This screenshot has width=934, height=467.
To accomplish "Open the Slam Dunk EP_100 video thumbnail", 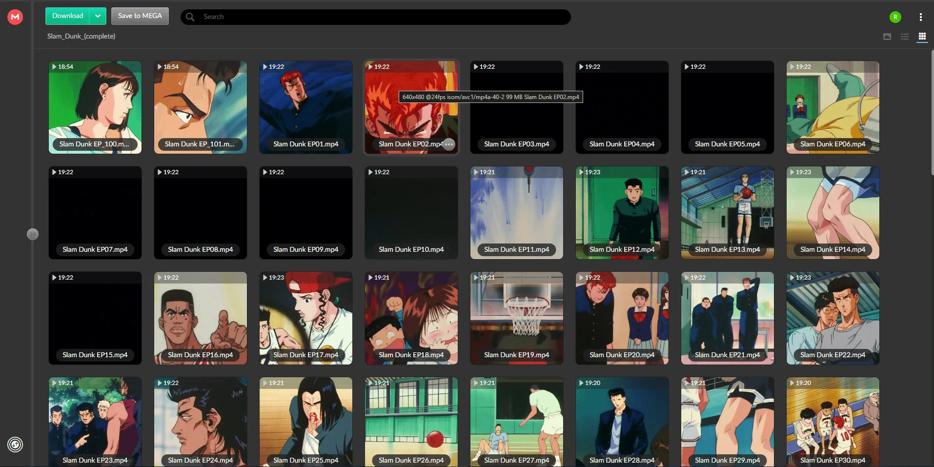I will point(95,107).
